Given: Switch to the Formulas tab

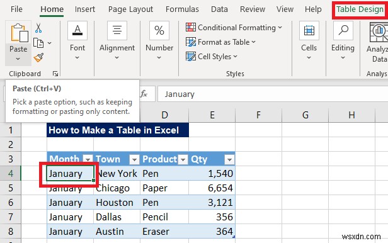Looking at the screenshot, I should [182, 9].
